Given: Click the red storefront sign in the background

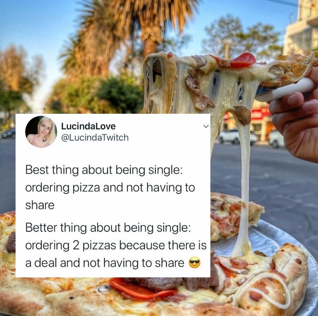Looking at the screenshot, I should pyautogui.click(x=261, y=113).
